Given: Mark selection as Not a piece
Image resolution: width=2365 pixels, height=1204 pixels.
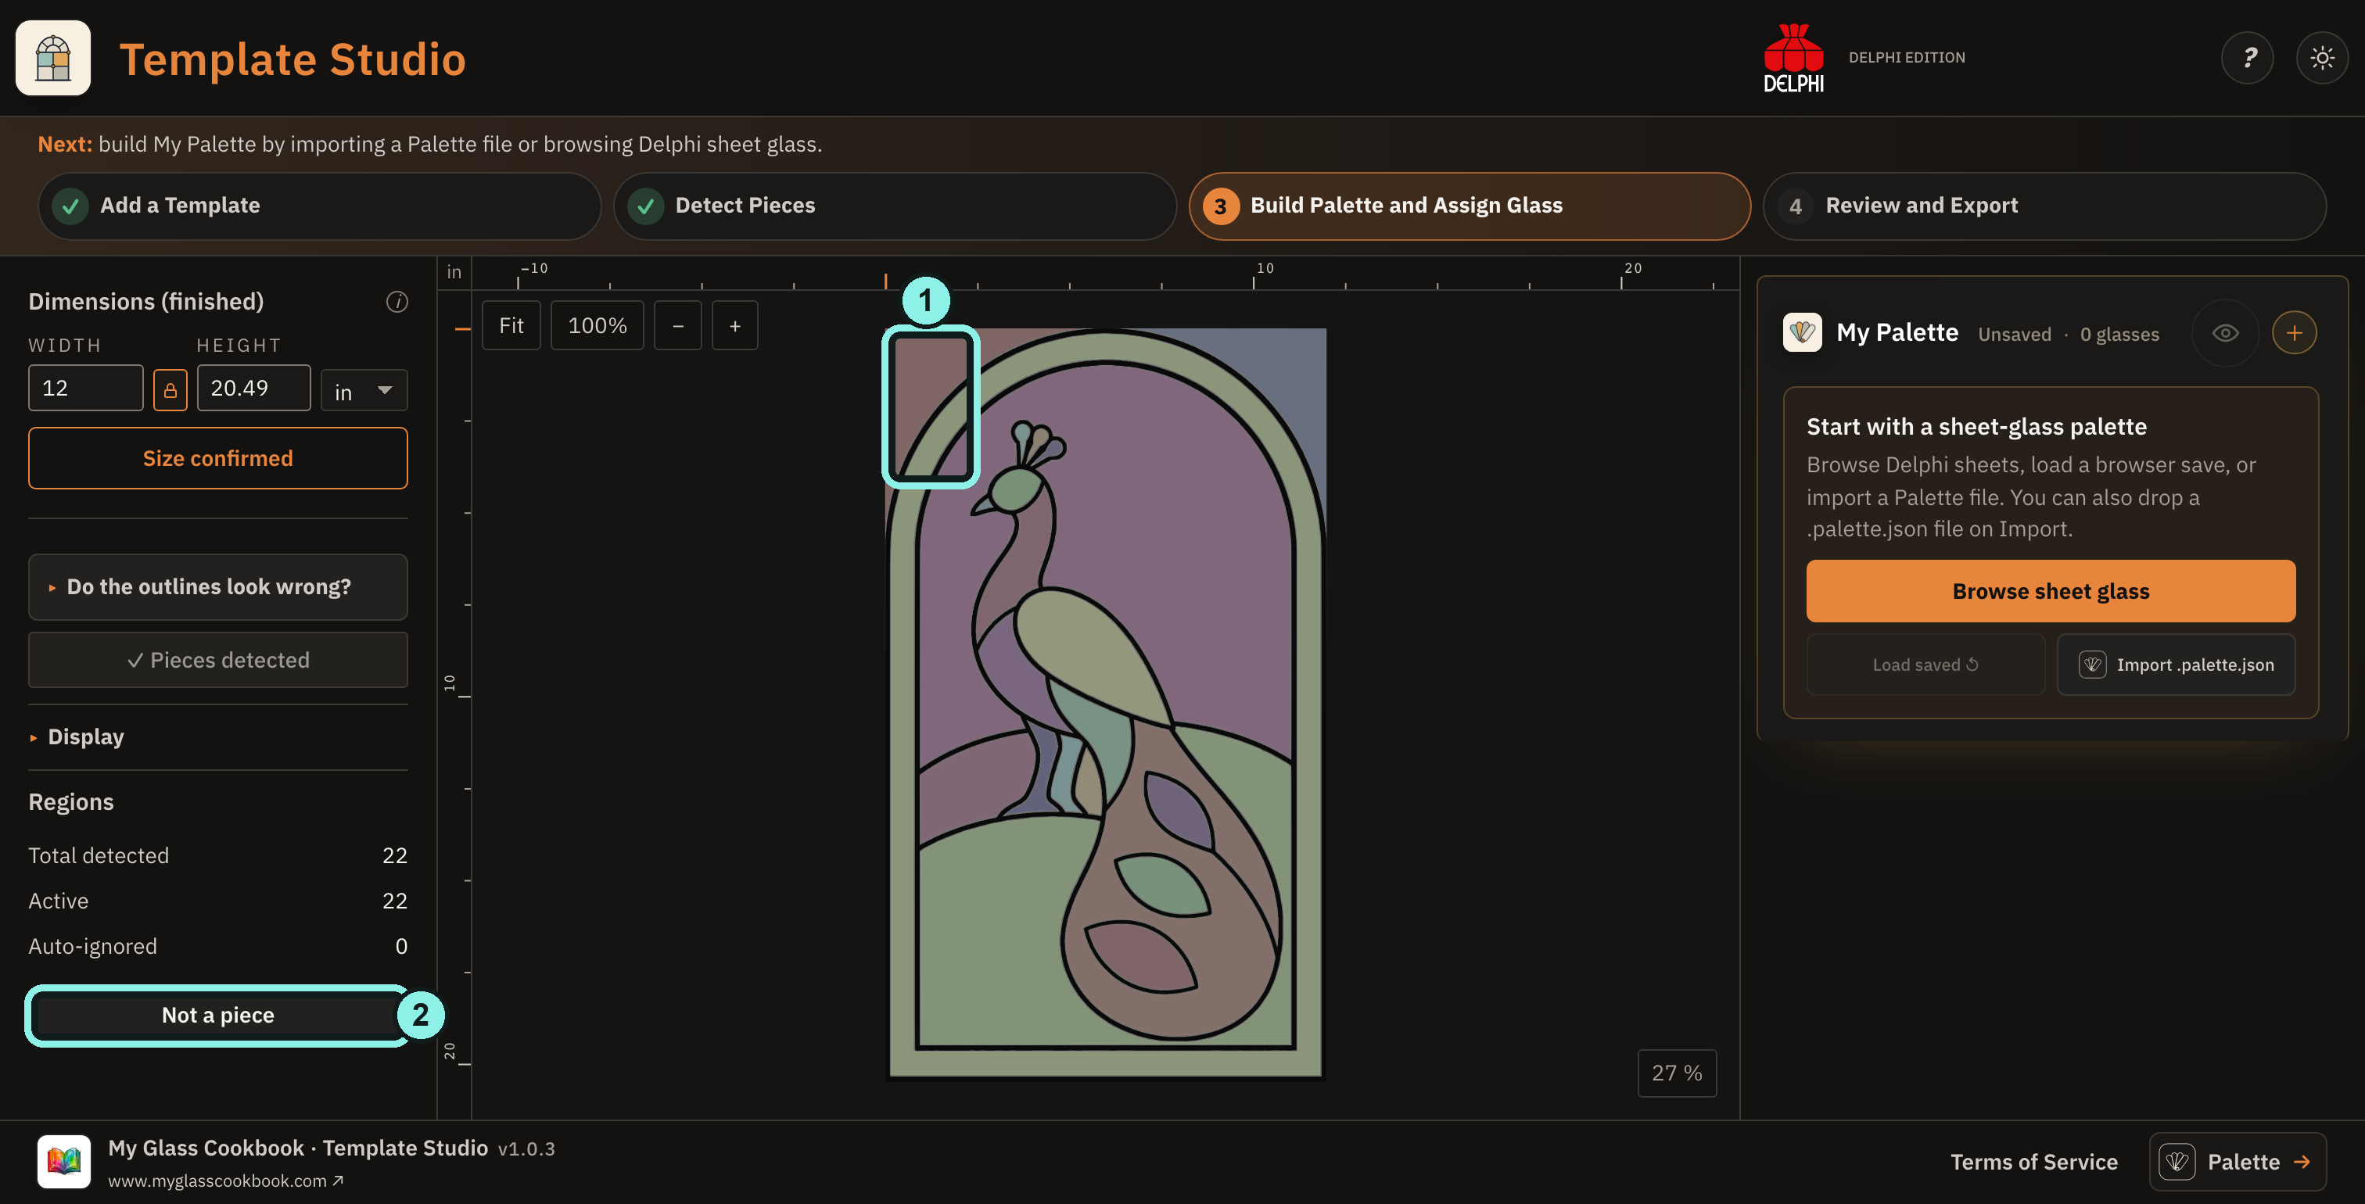Looking at the screenshot, I should (217, 1015).
